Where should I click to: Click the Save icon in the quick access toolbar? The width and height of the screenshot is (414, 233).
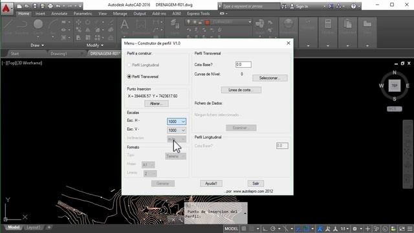(35, 6)
